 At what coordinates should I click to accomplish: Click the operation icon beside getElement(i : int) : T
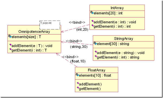tap(11, 49)
